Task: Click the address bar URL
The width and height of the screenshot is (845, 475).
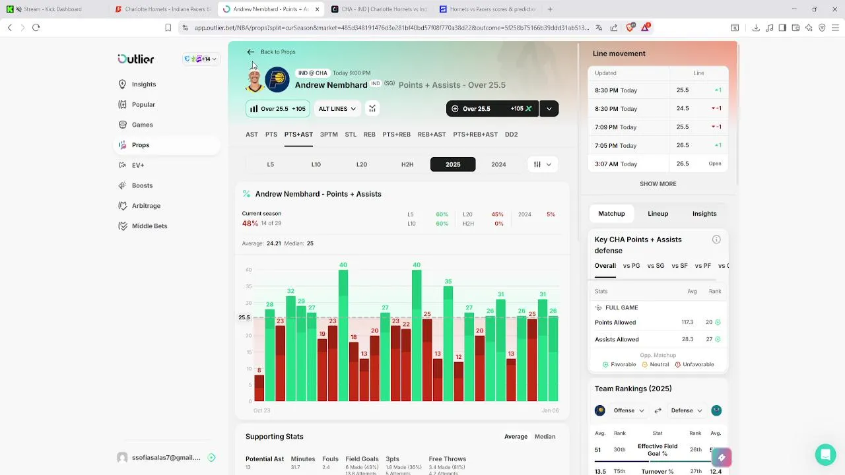Action: tap(391, 28)
